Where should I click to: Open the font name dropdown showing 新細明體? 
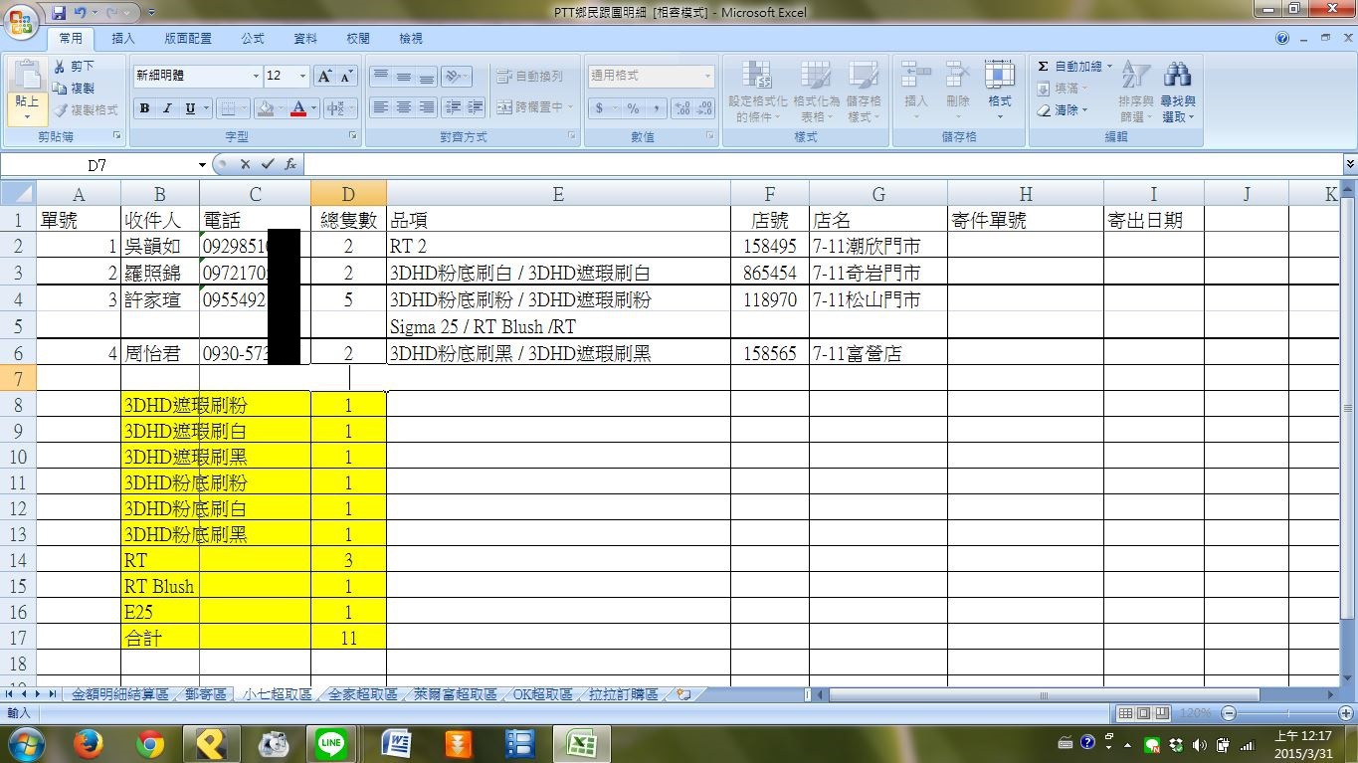pos(256,76)
